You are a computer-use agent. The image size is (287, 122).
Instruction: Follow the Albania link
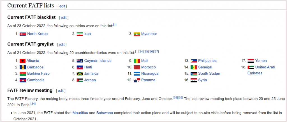(x=33, y=61)
